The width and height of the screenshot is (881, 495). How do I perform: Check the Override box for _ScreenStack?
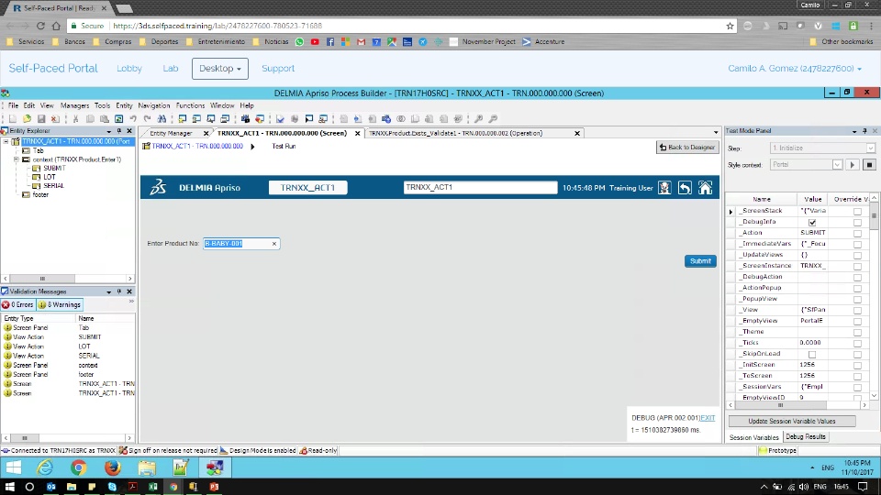[857, 212]
